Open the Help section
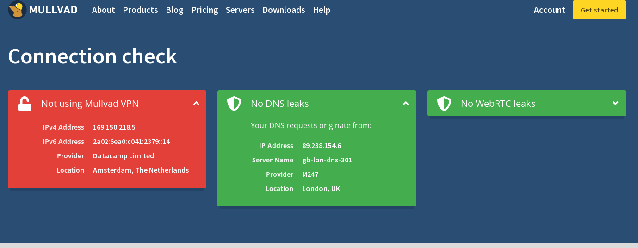This screenshot has height=248, width=638. [x=322, y=10]
